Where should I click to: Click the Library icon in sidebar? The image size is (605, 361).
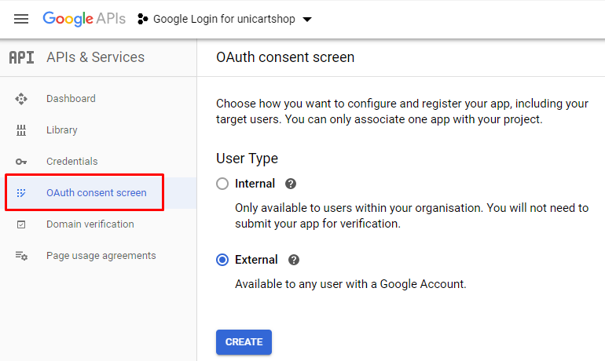(x=21, y=130)
